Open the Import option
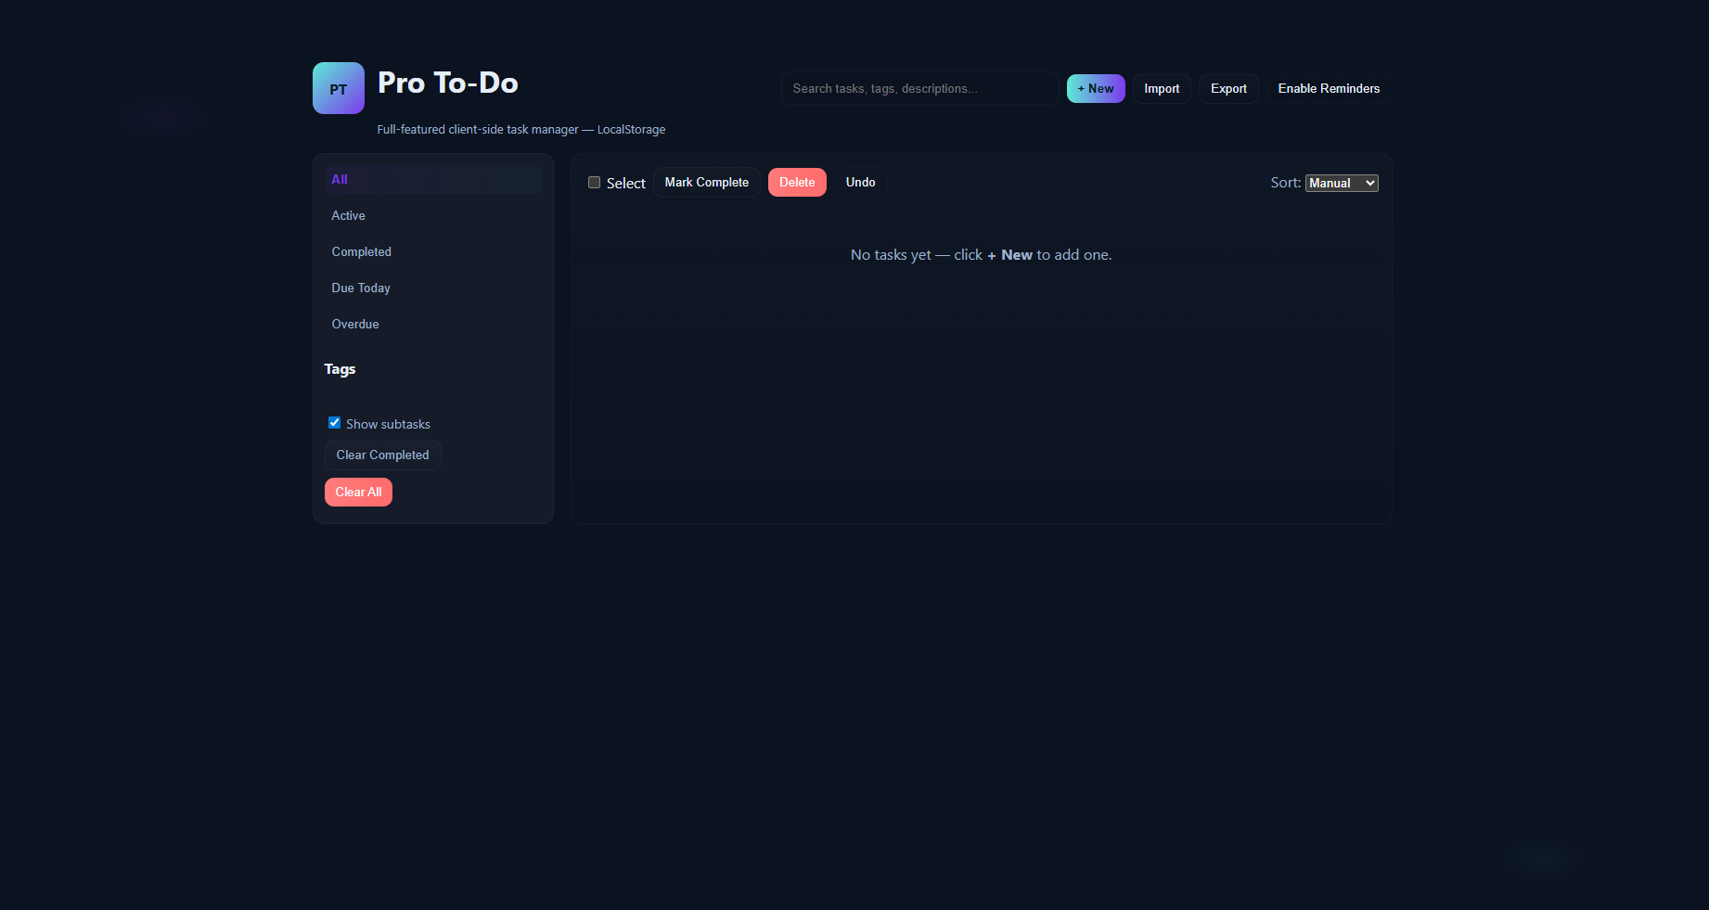The image size is (1709, 910). pos(1162,88)
